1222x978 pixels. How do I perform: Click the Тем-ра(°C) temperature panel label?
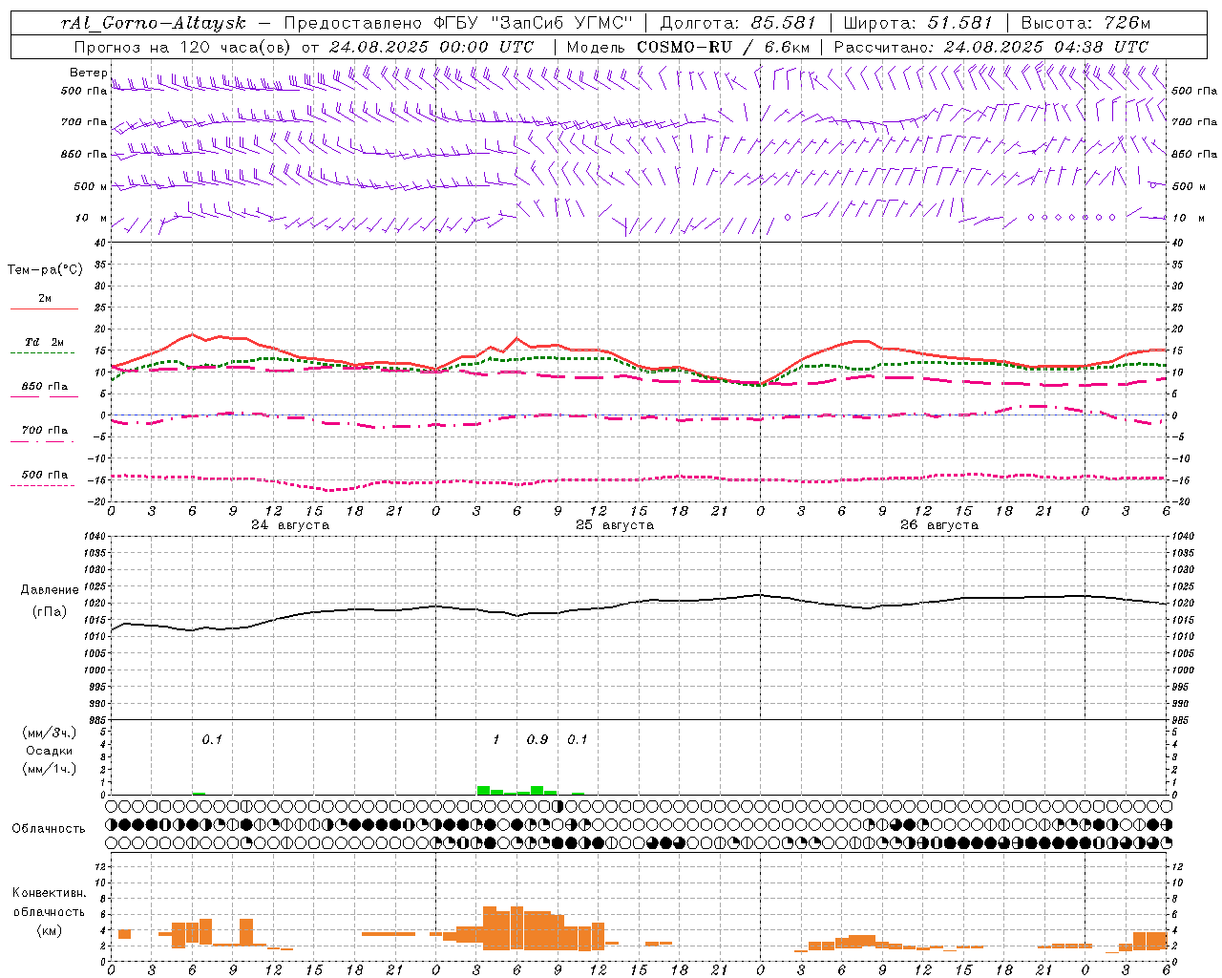click(x=45, y=269)
